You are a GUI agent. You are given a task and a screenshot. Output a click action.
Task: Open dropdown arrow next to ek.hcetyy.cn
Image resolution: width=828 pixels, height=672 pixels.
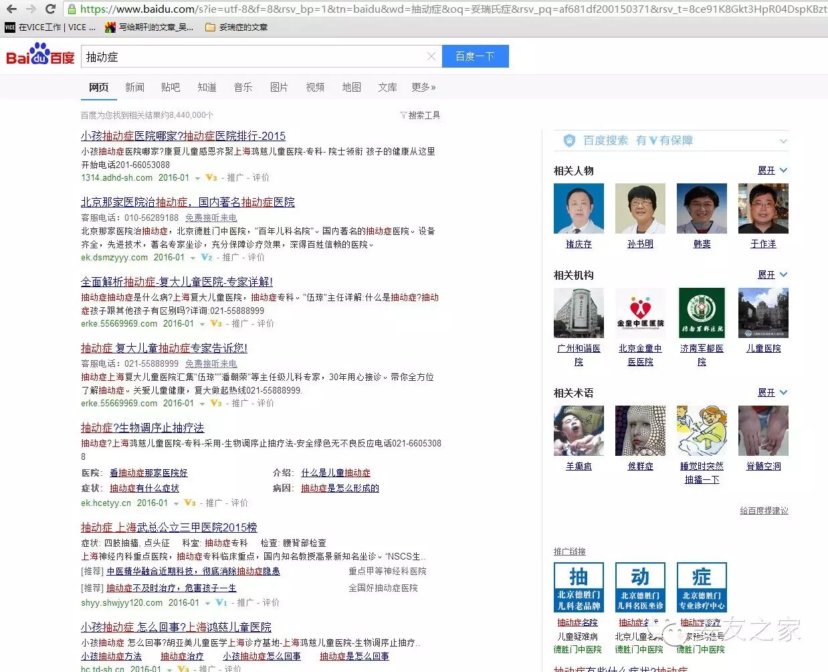point(176,503)
